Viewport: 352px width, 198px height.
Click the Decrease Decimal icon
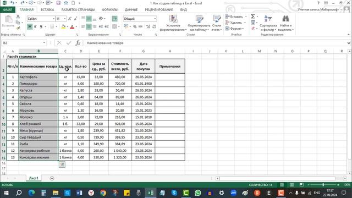tap(154, 27)
